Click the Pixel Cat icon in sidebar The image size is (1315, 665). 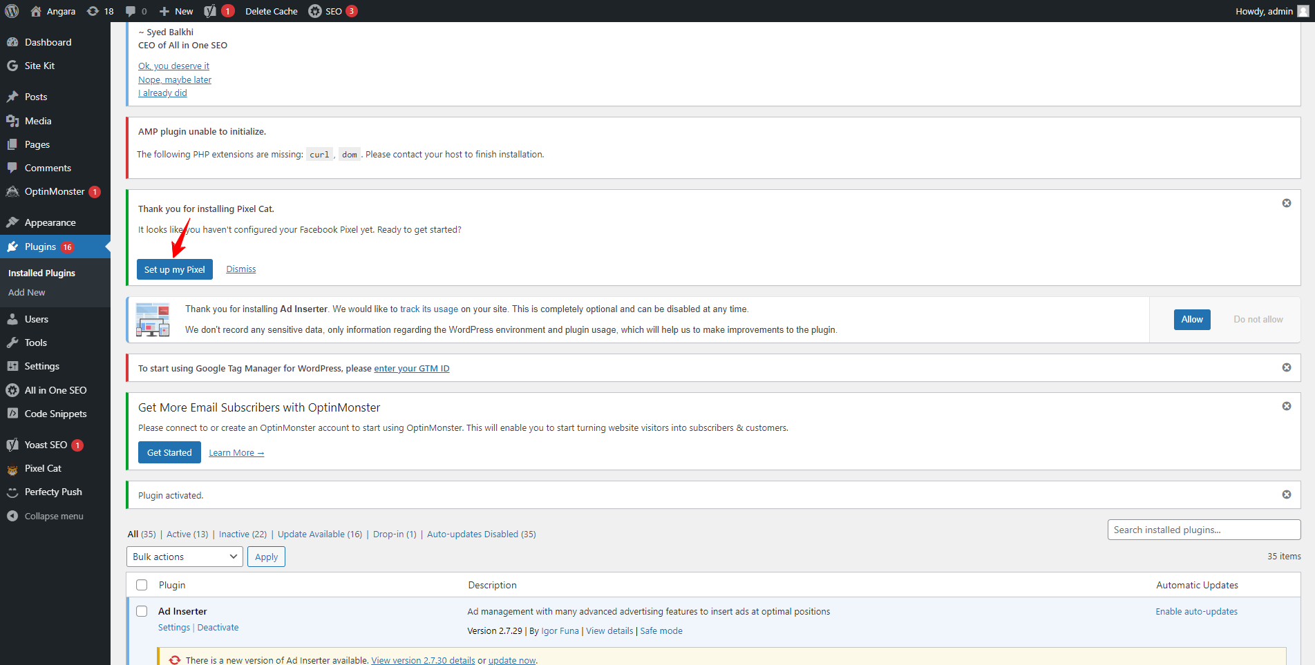tap(12, 469)
